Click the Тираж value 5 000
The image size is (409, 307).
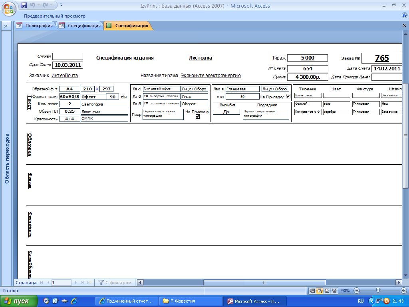[308, 58]
